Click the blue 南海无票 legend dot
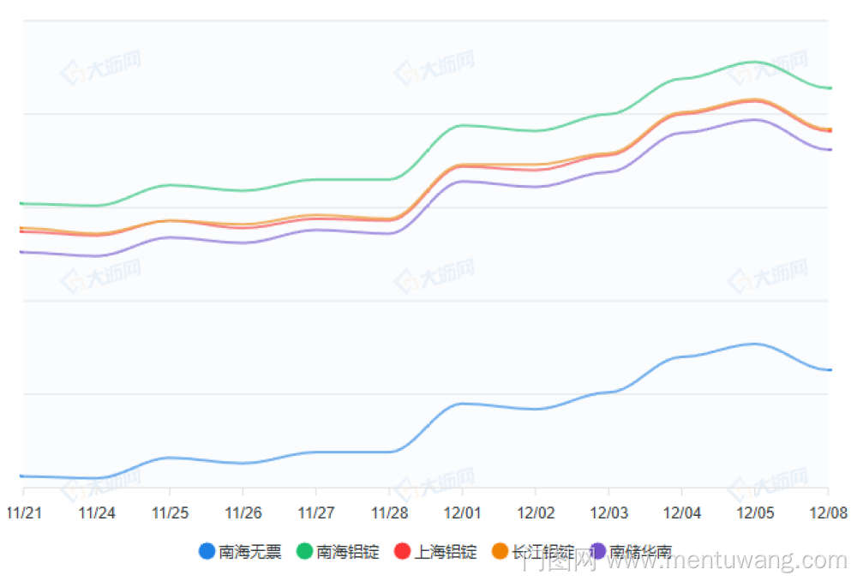This screenshot has width=857, height=581. click(206, 552)
